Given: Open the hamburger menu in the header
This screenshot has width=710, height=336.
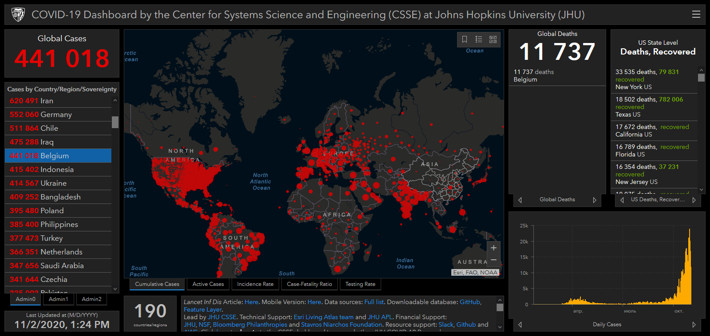Looking at the screenshot, I should tap(696, 14).
